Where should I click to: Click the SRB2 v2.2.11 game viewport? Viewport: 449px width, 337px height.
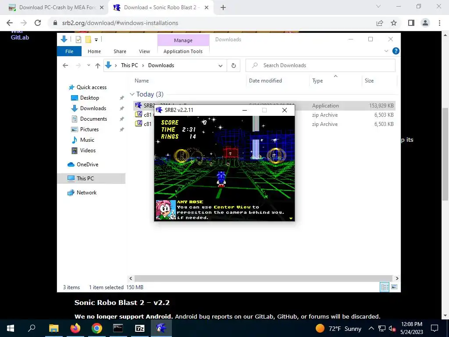pyautogui.click(x=224, y=168)
